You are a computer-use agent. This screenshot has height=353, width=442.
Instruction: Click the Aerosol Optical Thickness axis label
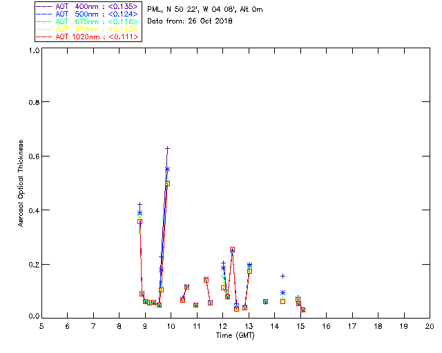[21, 183]
